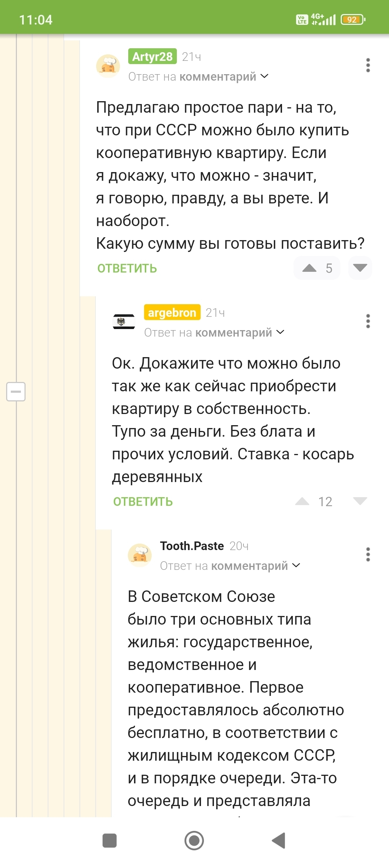This screenshot has width=389, height=864.
Task: Tap argebron's flag avatar image
Action: [x=124, y=321]
